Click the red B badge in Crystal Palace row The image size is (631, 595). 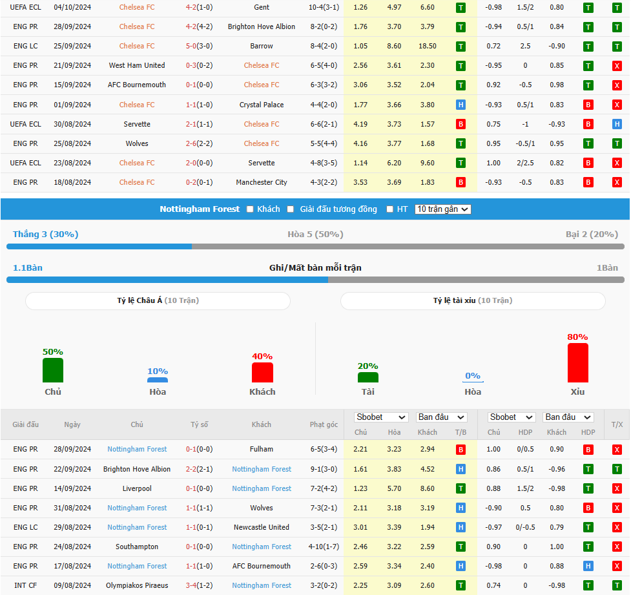588,105
